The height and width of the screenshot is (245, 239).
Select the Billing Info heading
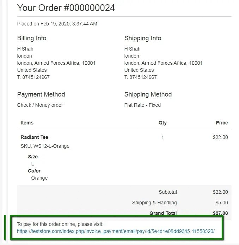point(32,38)
